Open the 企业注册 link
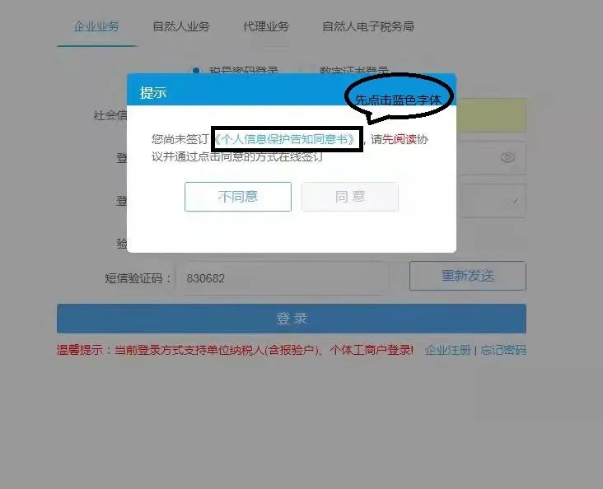 click(x=448, y=350)
